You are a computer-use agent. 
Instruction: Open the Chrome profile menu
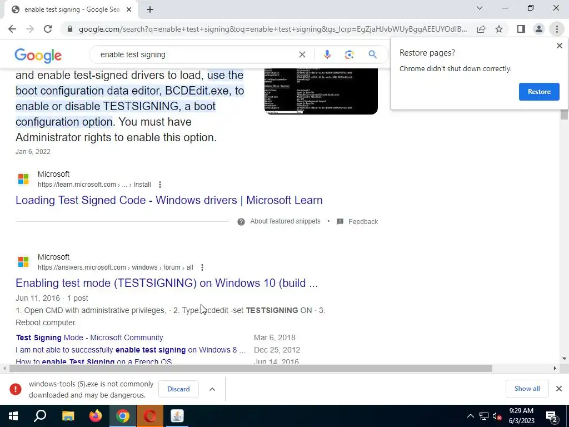539,29
